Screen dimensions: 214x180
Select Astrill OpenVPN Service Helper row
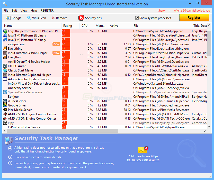[x=105, y=61]
